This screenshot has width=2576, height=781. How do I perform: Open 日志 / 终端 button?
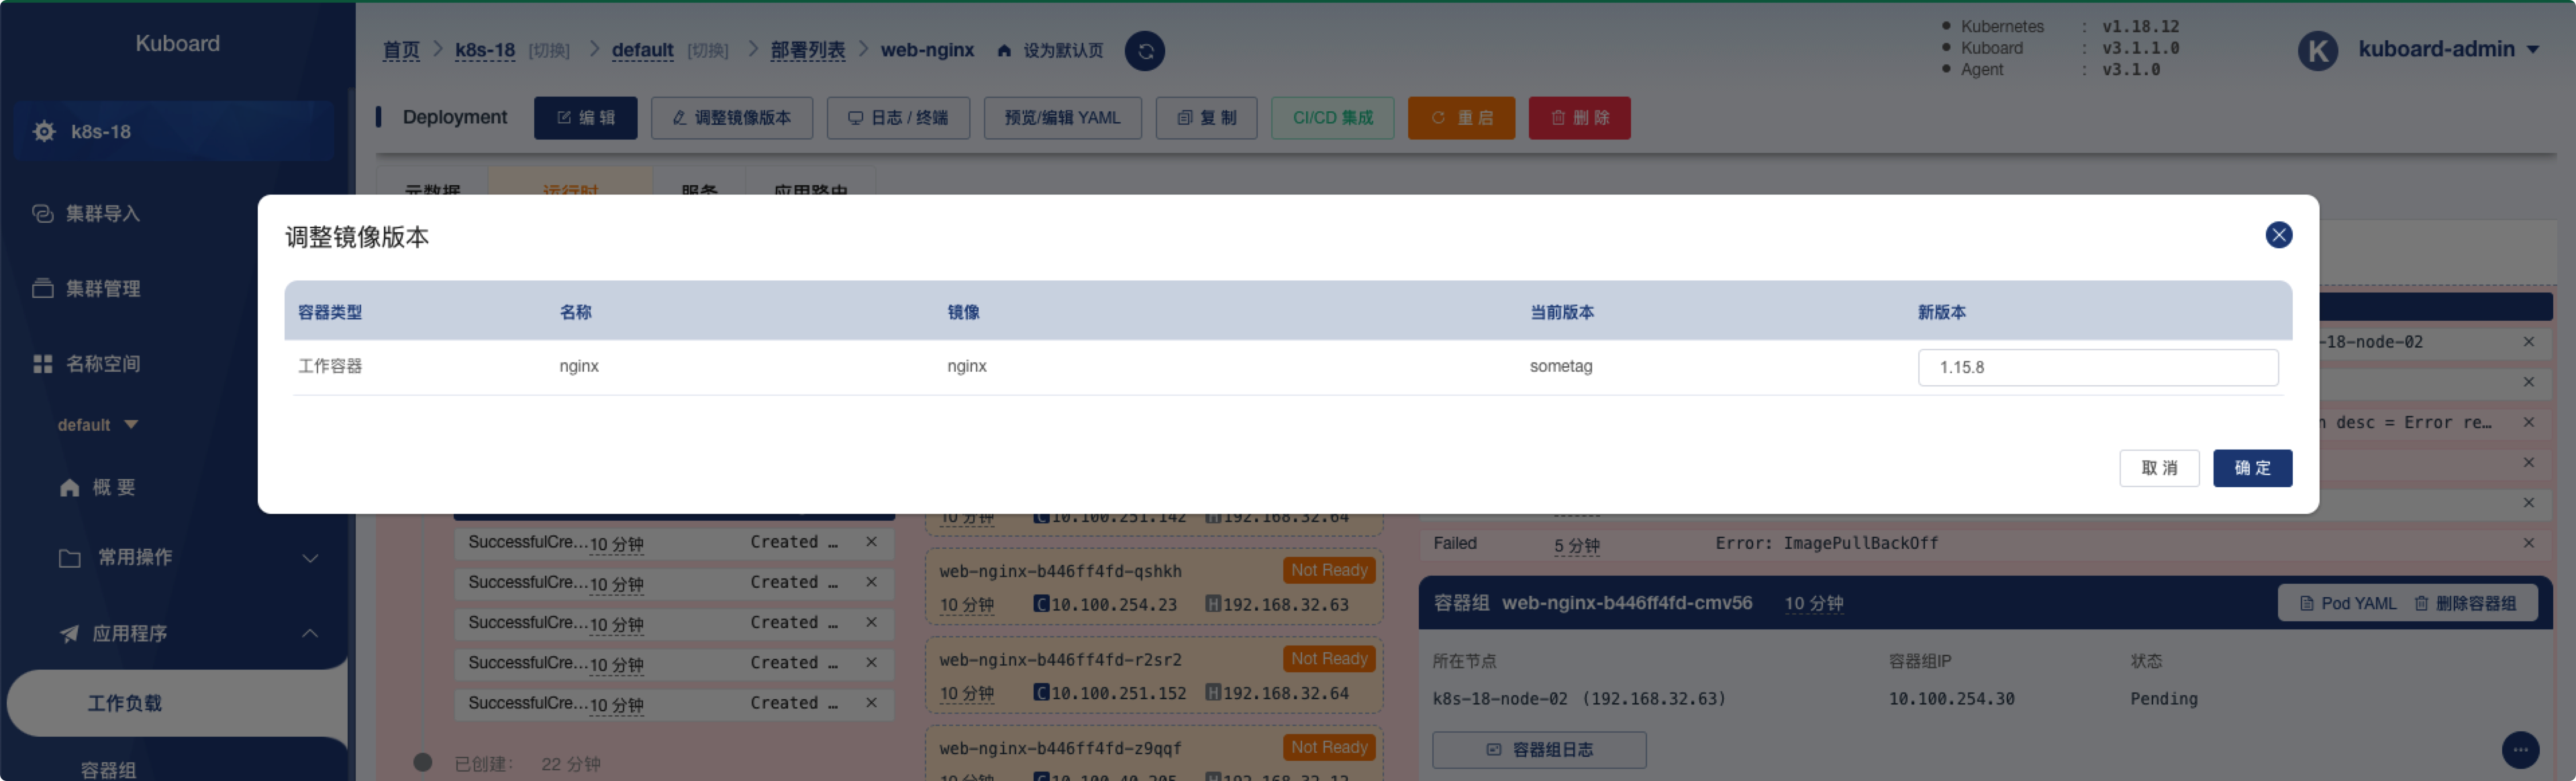897,118
